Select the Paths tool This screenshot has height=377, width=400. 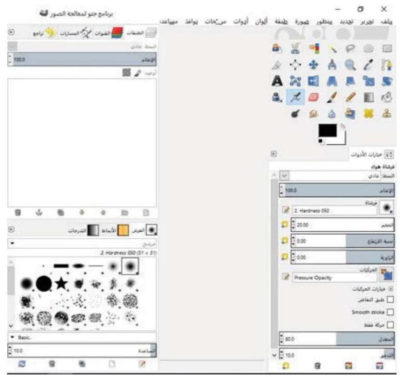(x=387, y=65)
